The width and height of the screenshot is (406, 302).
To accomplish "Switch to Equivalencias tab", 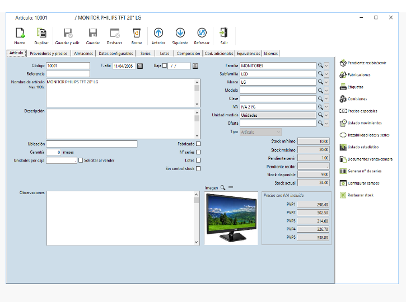I will [x=249, y=53].
